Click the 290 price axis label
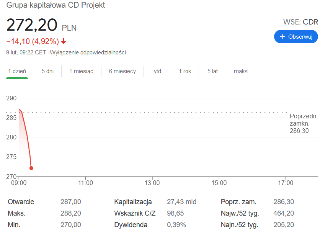 point(11,98)
